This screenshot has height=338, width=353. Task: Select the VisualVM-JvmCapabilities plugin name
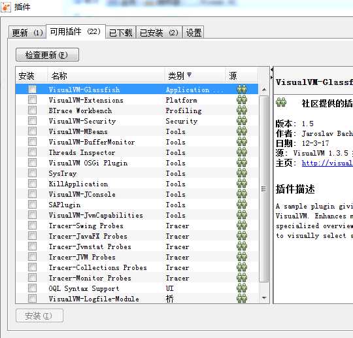tap(96, 215)
